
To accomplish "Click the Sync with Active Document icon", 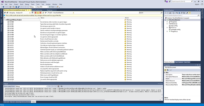I will (177, 13).
